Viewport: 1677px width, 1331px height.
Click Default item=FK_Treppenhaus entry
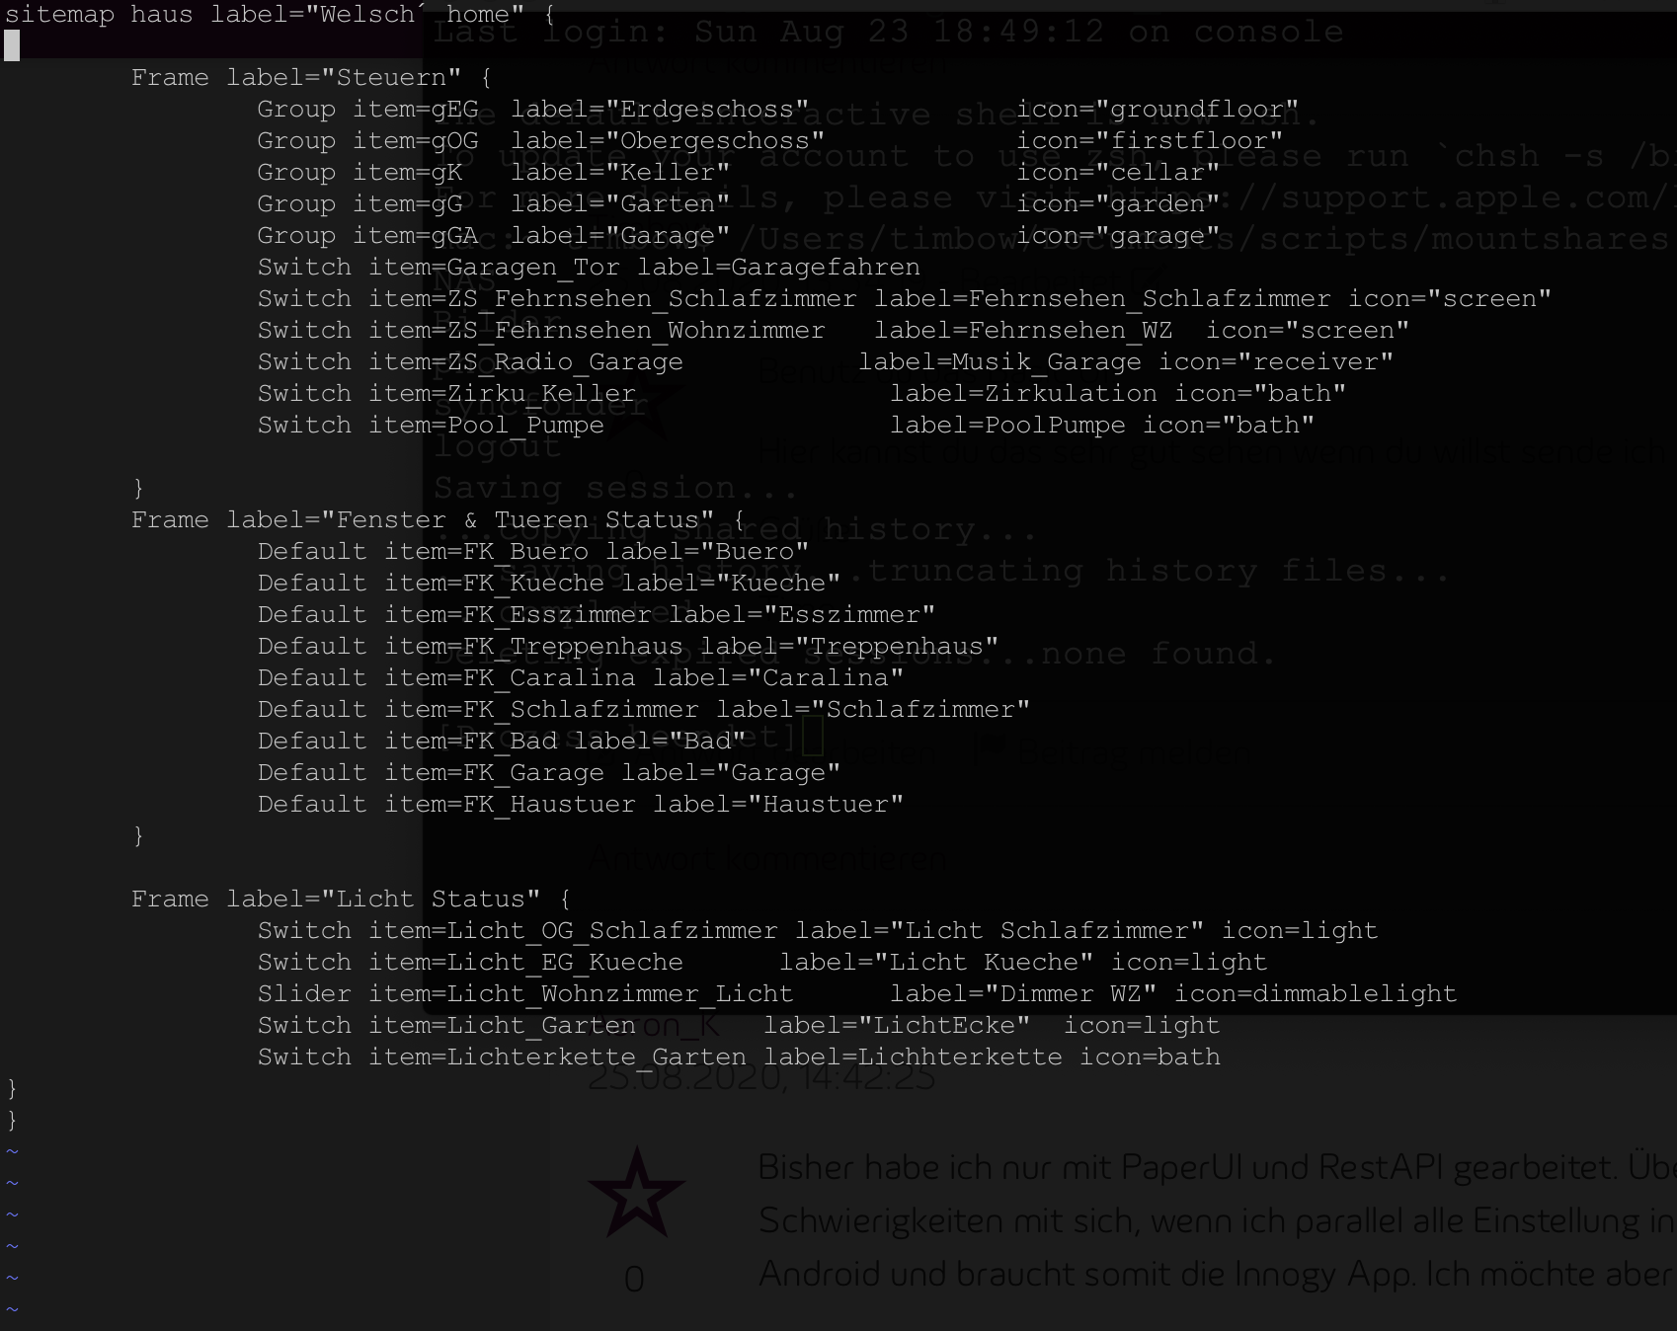[469, 647]
